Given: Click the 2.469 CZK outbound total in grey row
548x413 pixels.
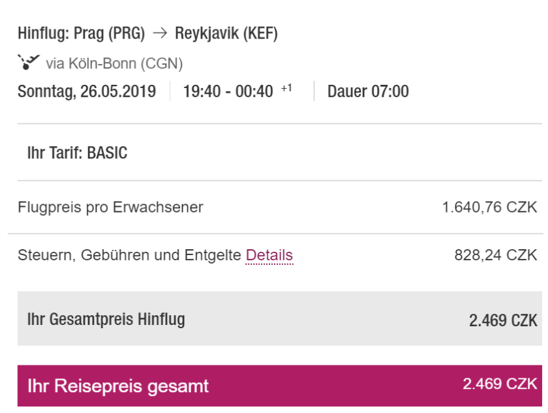Looking at the screenshot, I should point(502,320).
